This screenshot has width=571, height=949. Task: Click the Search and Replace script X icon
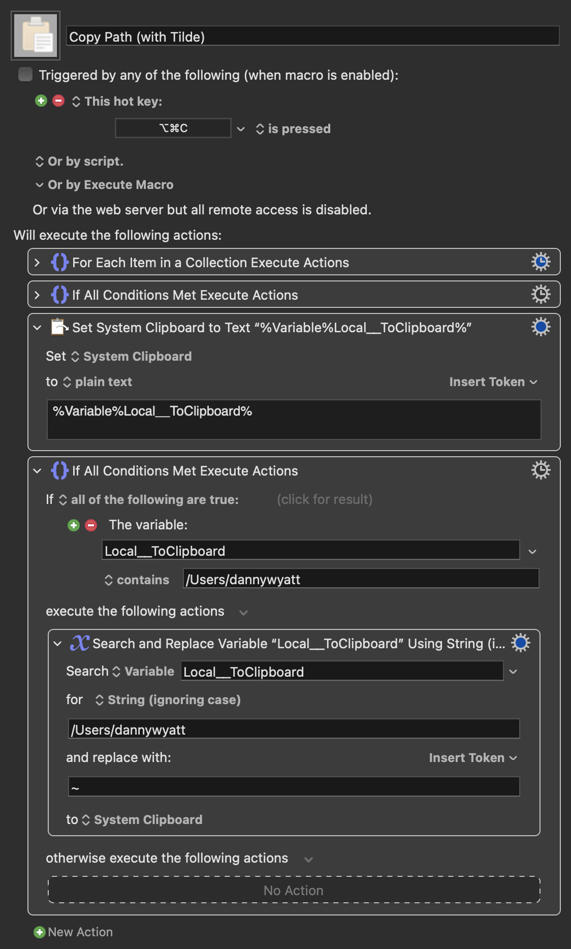click(80, 643)
